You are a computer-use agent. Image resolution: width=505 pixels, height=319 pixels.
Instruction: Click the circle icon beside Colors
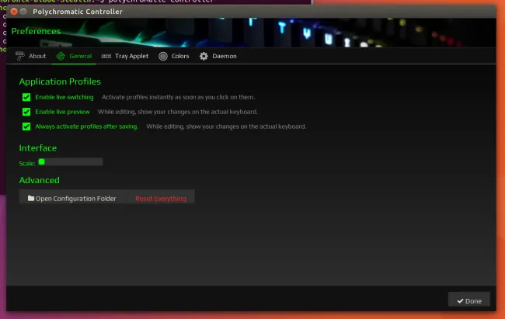coord(163,56)
